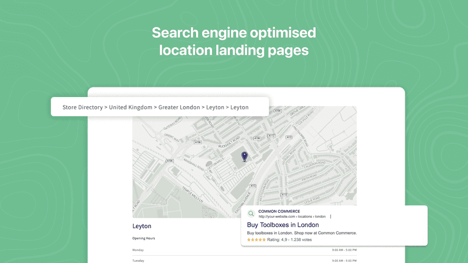Click Monday's 9:00 AM - 5:00 PM hours

[344, 250]
